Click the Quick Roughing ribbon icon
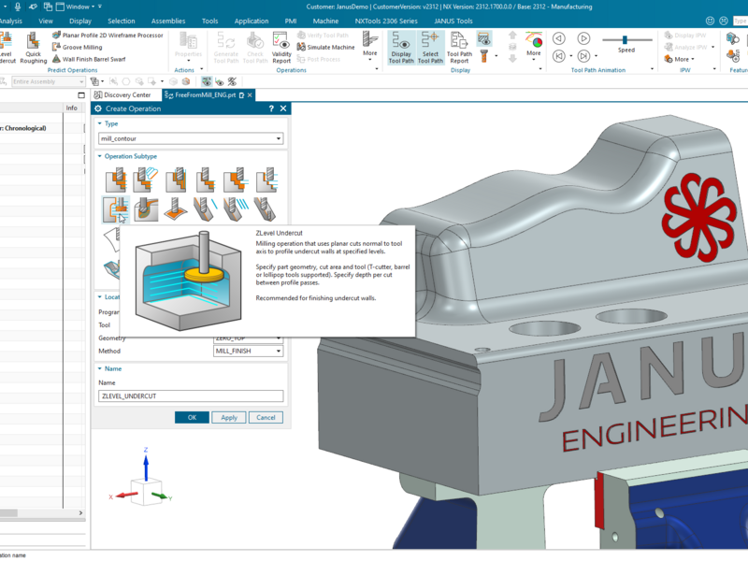The height and width of the screenshot is (561, 748). [x=34, y=48]
